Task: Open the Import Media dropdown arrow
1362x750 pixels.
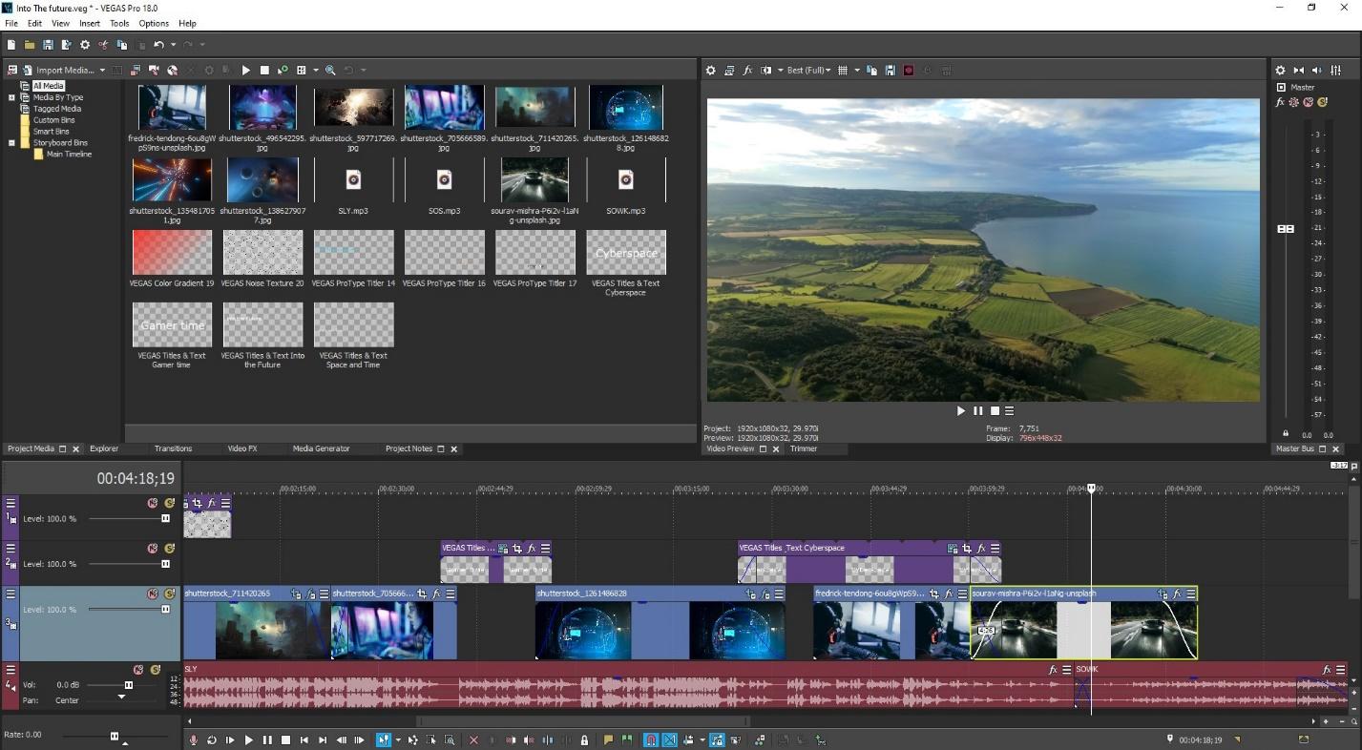Action: click(x=102, y=71)
